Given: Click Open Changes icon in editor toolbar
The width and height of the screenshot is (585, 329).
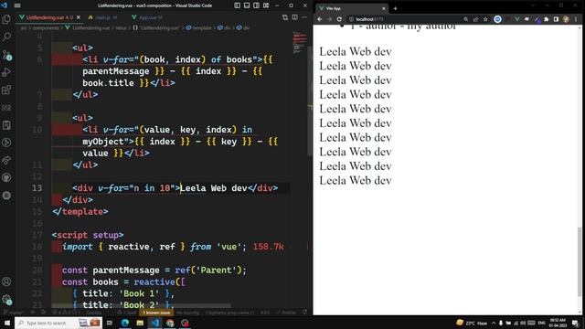Looking at the screenshot, I should pos(285,17).
